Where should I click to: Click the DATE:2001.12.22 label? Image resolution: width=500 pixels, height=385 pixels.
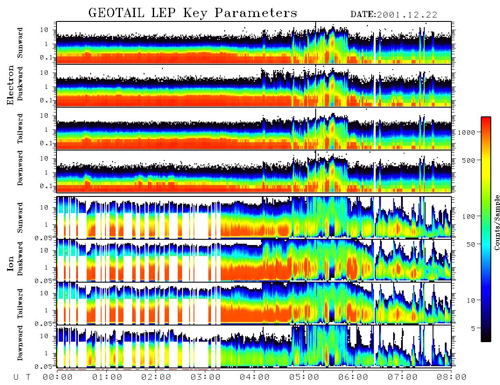click(394, 15)
